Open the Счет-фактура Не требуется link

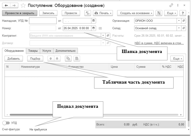[x=38, y=130]
